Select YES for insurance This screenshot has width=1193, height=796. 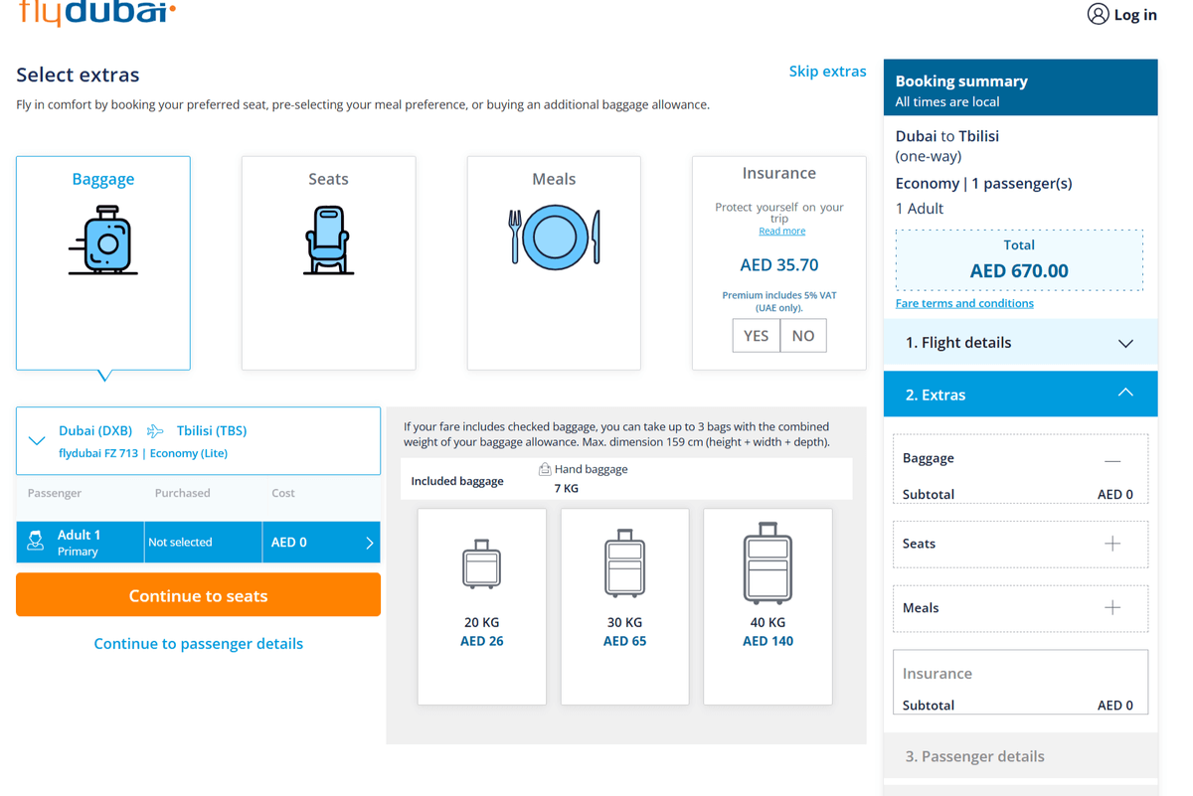pos(757,336)
